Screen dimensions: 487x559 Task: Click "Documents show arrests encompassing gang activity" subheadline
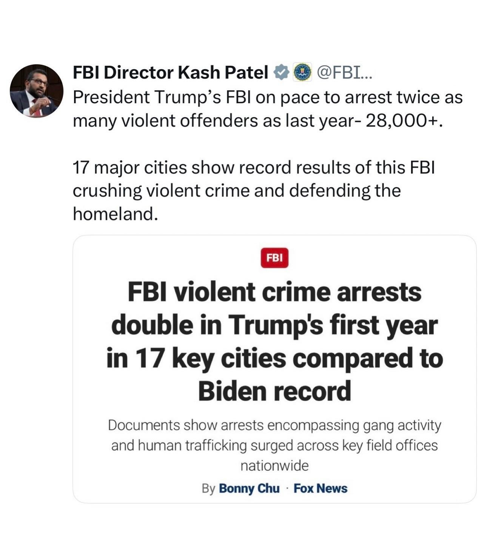(274, 425)
